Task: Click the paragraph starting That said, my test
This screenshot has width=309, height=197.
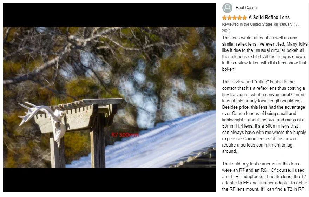Action: [x=264, y=176]
